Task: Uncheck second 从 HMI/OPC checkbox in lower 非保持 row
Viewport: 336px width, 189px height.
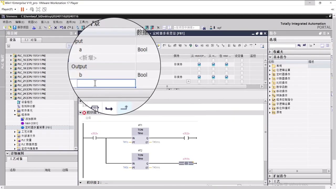Action: pos(199,77)
